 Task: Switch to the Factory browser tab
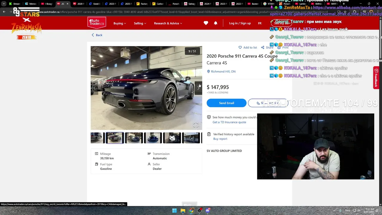(142, 4)
